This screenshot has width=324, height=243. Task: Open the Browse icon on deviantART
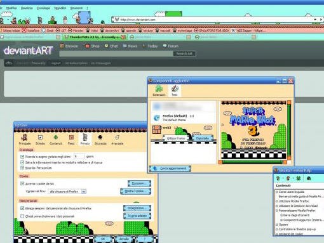[62, 46]
